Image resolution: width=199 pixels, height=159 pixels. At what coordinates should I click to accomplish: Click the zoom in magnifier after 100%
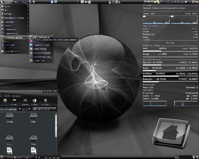(29, 109)
